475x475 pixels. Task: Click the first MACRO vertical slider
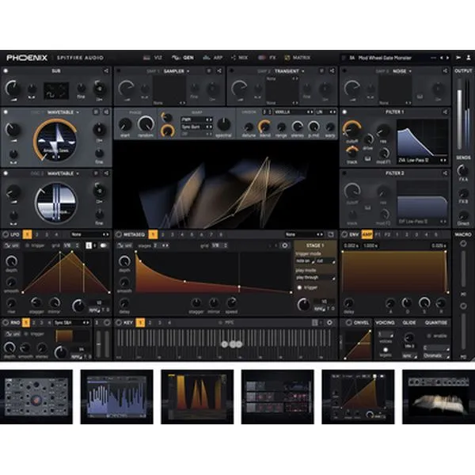pos(463,268)
